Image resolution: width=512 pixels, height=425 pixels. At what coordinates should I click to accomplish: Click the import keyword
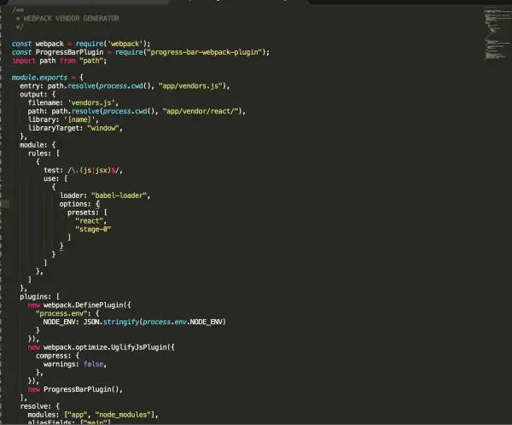pyautogui.click(x=24, y=61)
